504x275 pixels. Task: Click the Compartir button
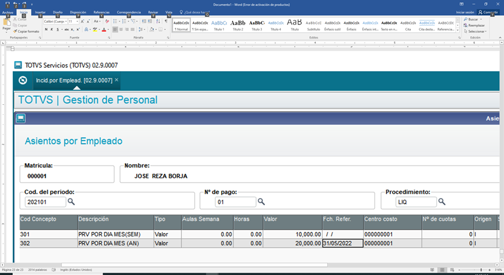click(488, 12)
